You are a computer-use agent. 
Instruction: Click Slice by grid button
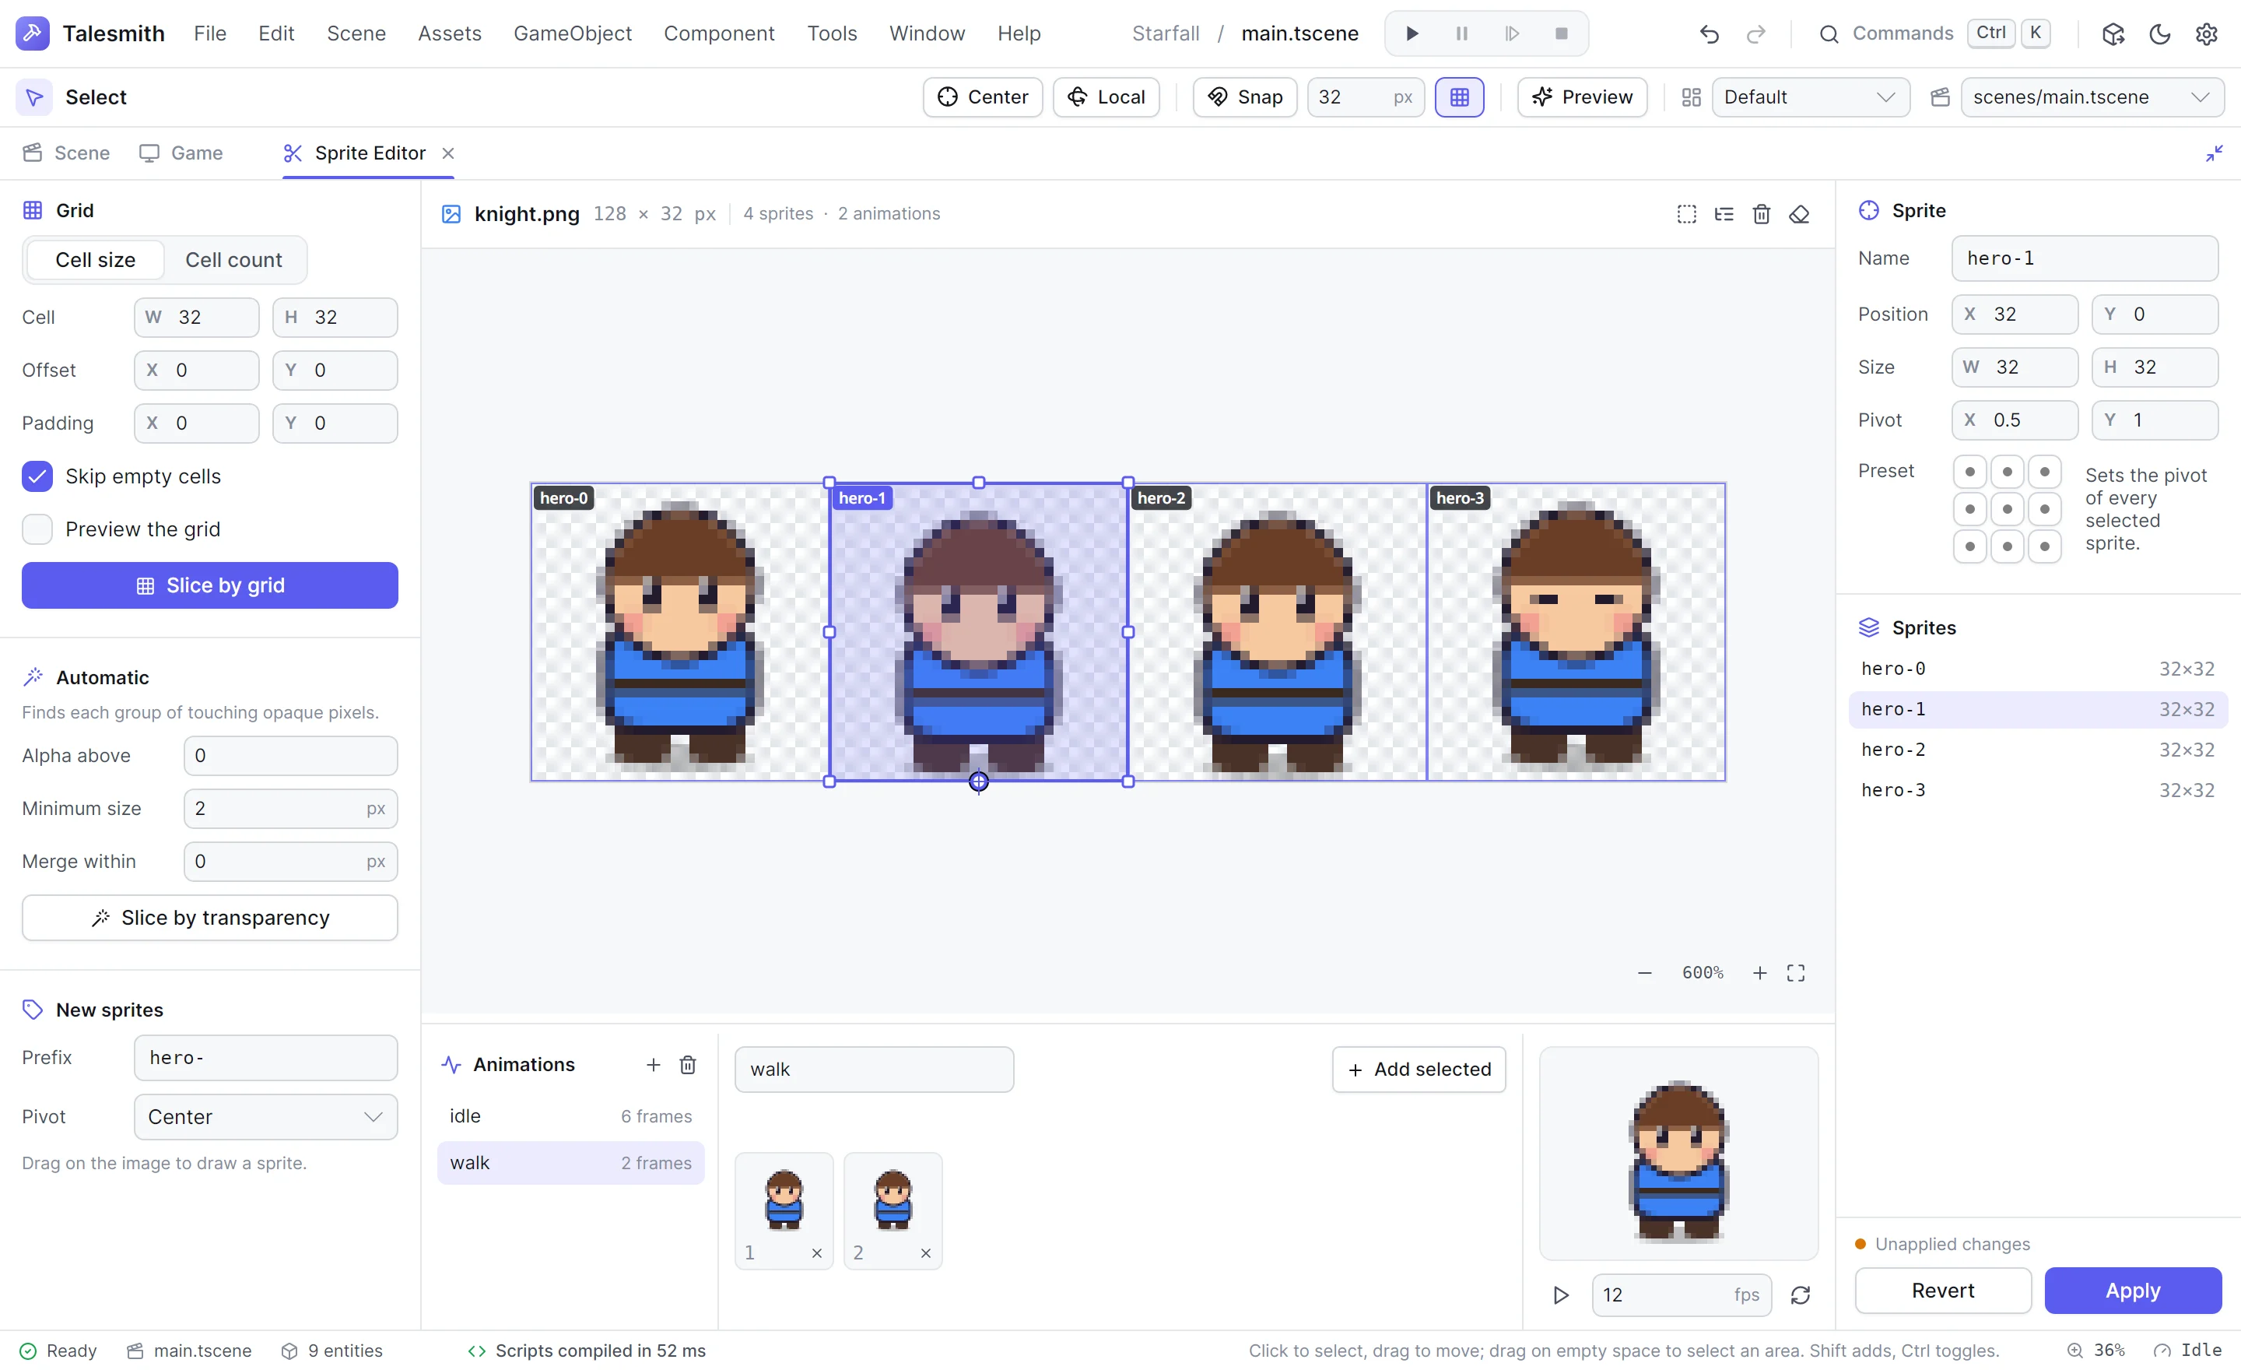[x=210, y=585]
